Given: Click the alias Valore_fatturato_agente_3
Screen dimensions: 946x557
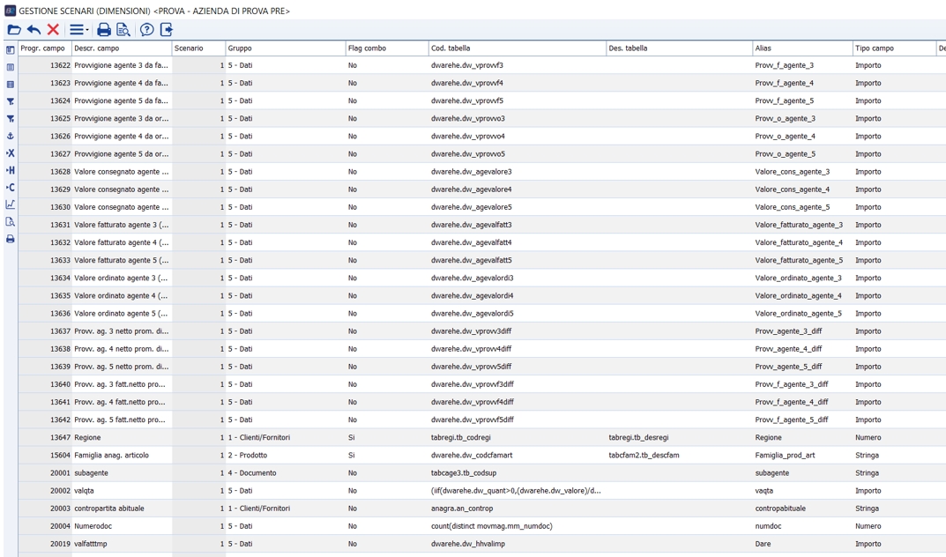Looking at the screenshot, I should pos(802,225).
